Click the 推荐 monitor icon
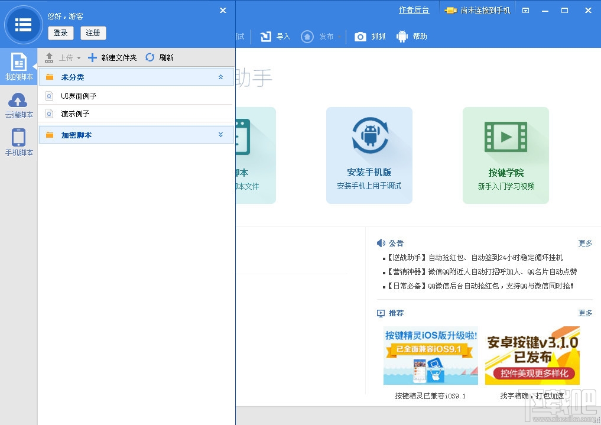The image size is (601, 425). click(381, 313)
